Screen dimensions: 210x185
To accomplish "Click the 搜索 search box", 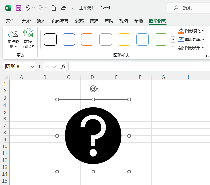I will [189, 8].
